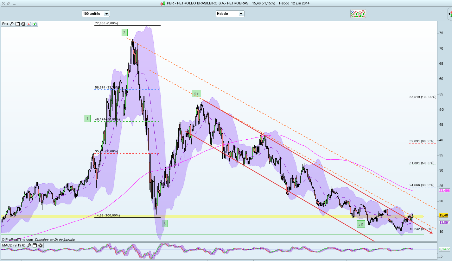Remove the MACD panel with its X icon

click(41, 245)
